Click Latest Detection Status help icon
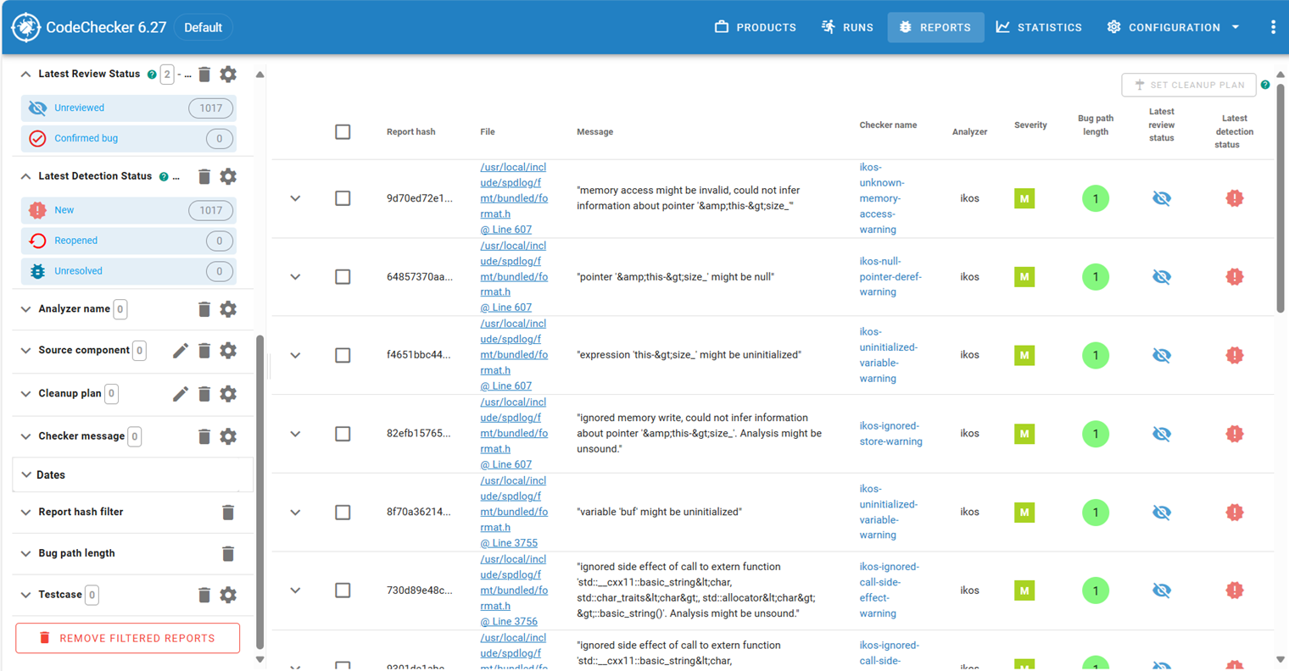 (164, 176)
